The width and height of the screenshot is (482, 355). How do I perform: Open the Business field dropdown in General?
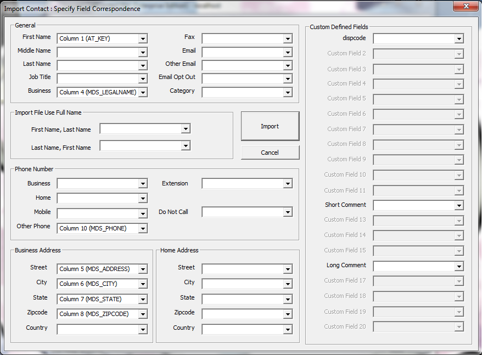click(143, 92)
